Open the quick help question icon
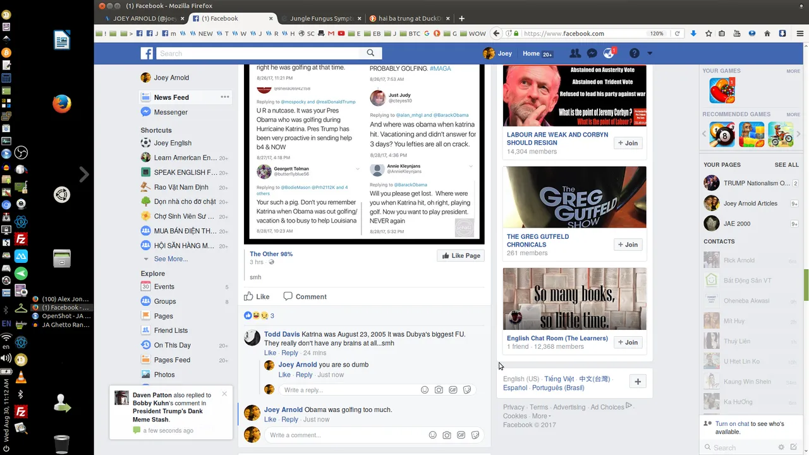809x455 pixels. (x=634, y=54)
